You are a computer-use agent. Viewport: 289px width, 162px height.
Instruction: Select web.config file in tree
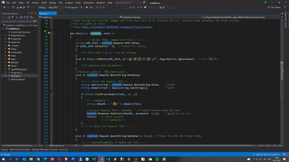(18, 79)
